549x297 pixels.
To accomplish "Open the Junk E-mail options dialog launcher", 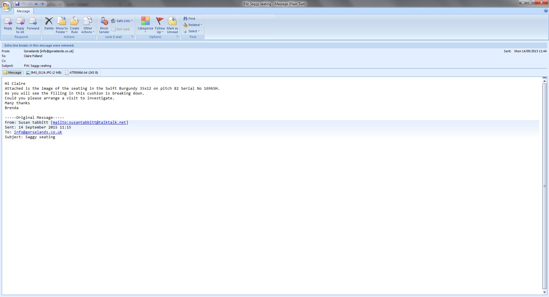I will tap(132, 37).
